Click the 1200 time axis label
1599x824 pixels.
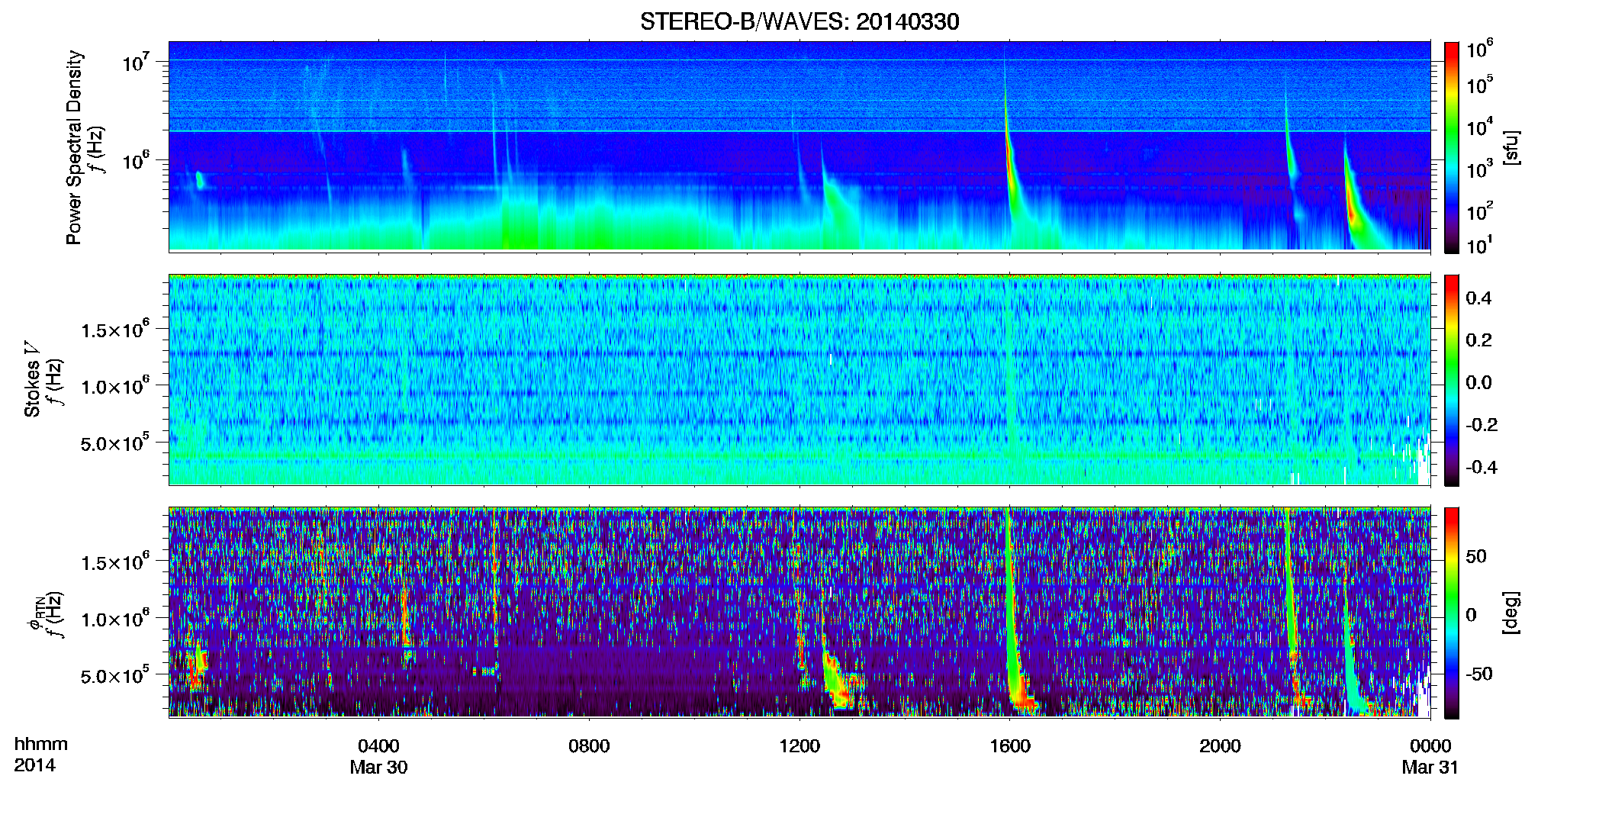[x=799, y=746]
